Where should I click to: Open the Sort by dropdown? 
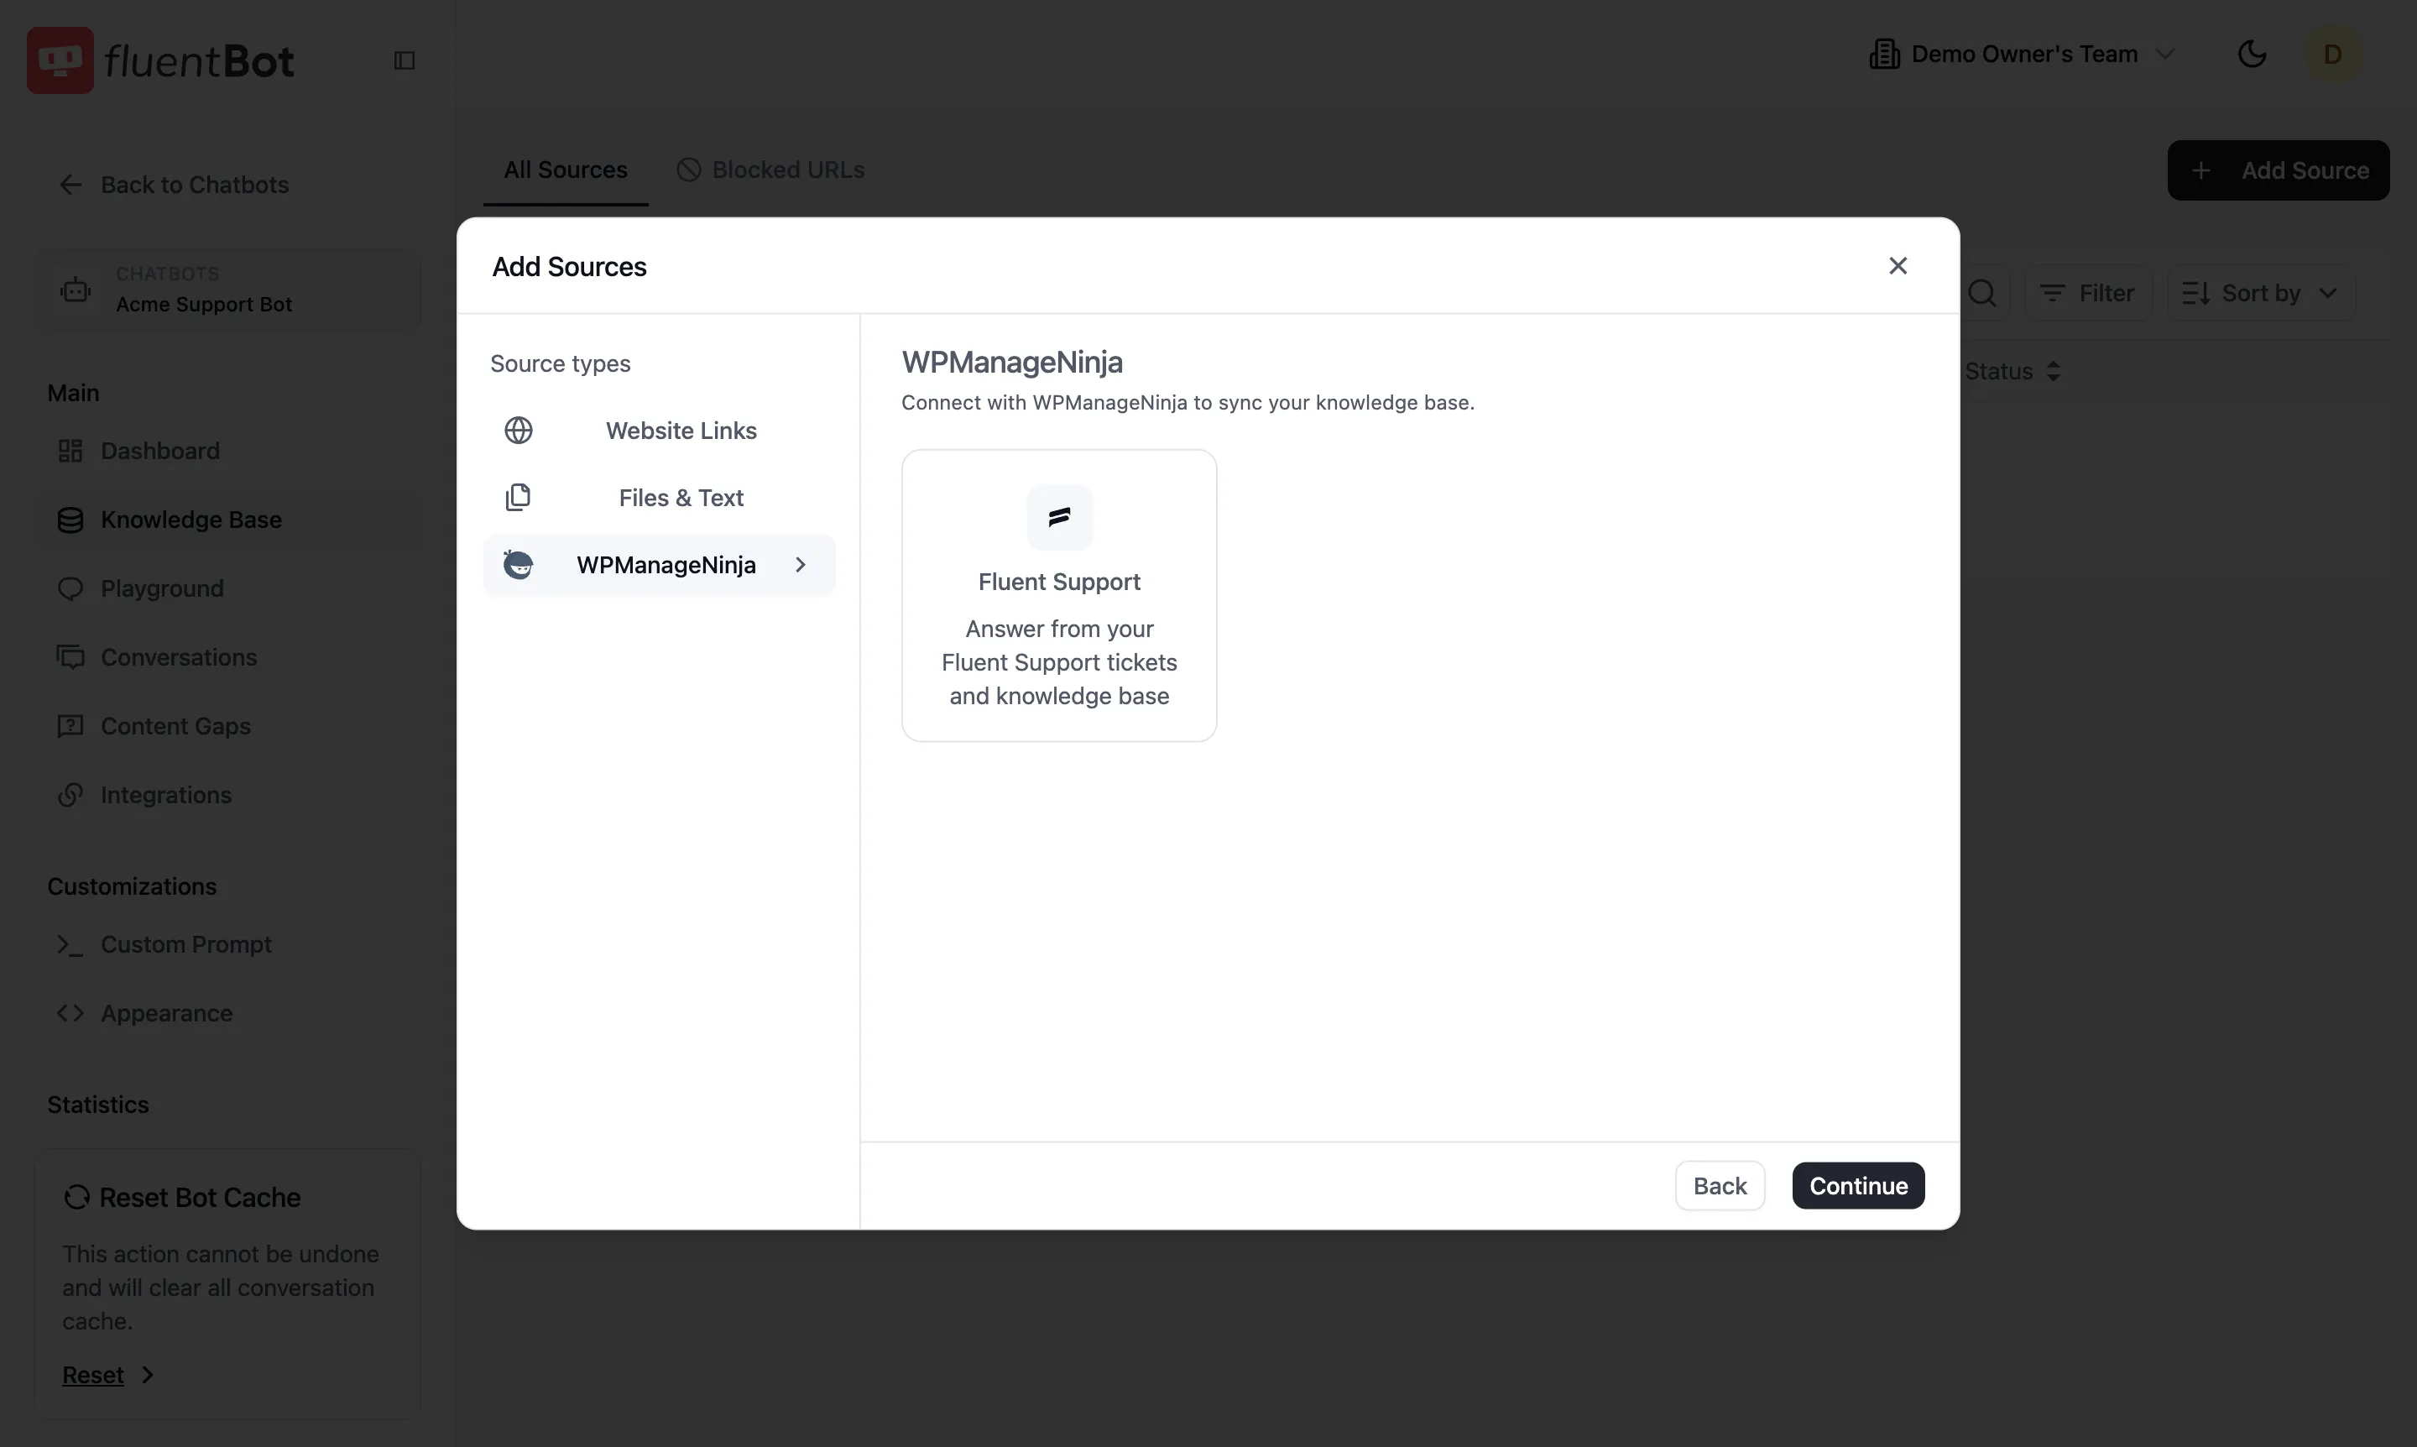[2260, 293]
